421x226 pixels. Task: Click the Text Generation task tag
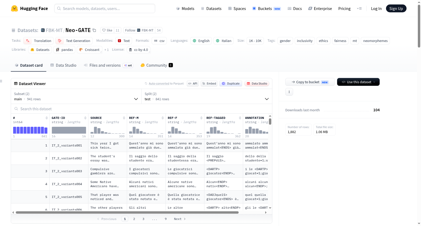tap(74, 41)
